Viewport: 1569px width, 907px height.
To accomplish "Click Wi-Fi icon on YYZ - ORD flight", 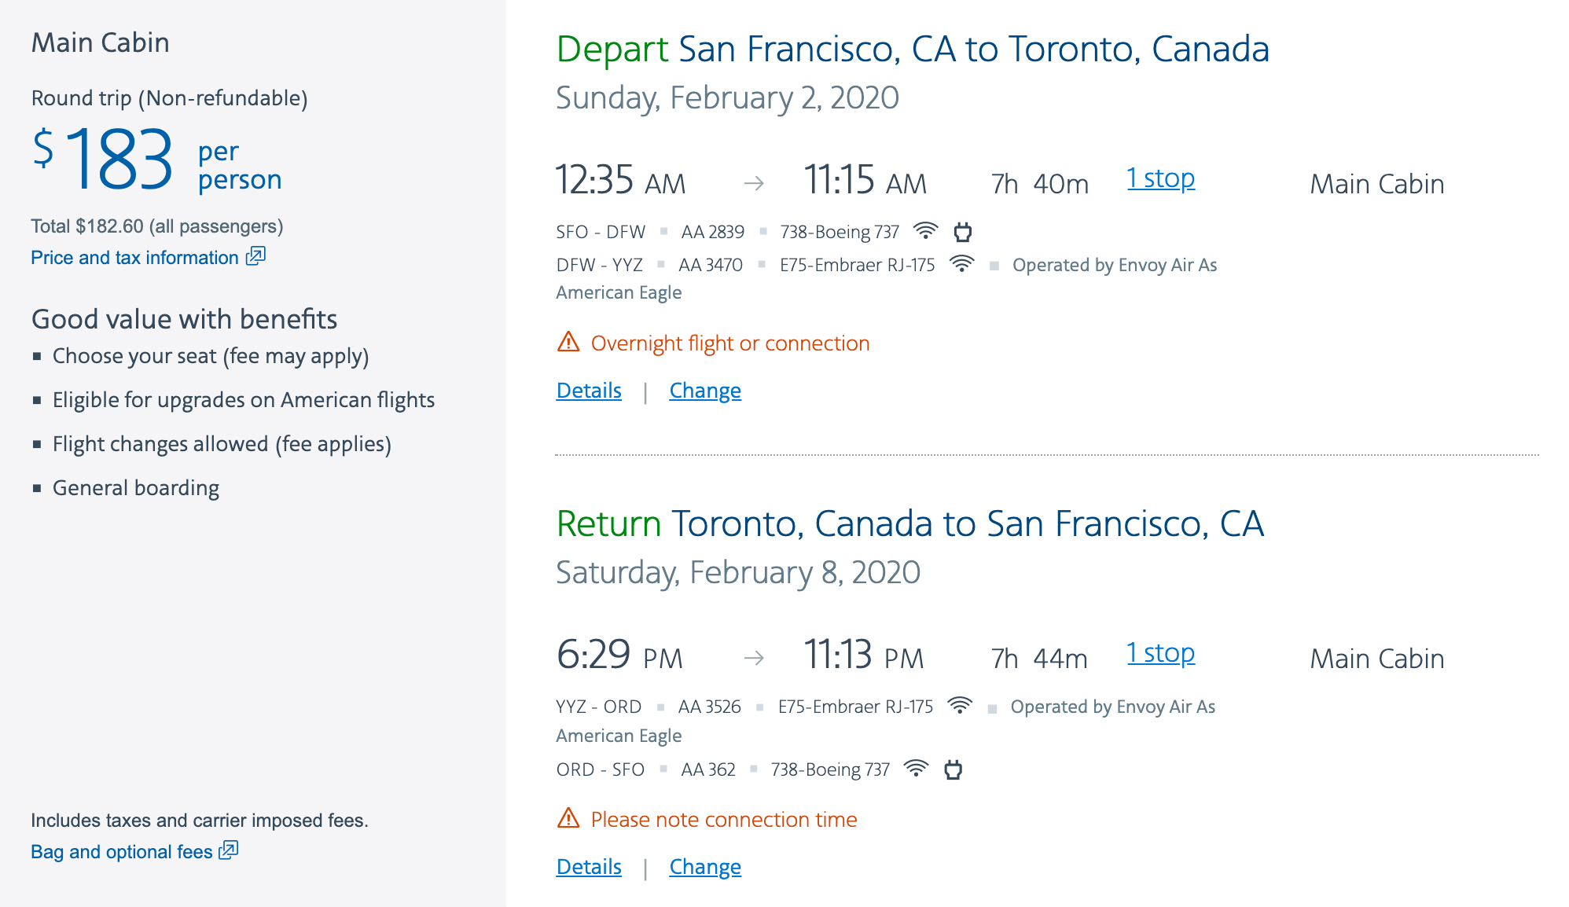I will (960, 706).
